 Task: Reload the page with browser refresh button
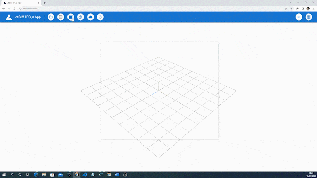[x=14, y=8]
